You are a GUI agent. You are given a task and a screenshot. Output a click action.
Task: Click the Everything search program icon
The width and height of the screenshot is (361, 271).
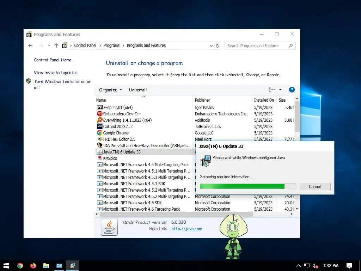100,120
